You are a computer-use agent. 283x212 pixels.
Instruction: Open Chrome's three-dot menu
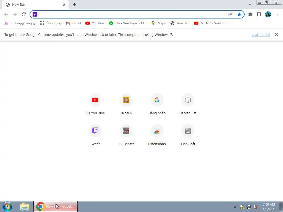277,14
